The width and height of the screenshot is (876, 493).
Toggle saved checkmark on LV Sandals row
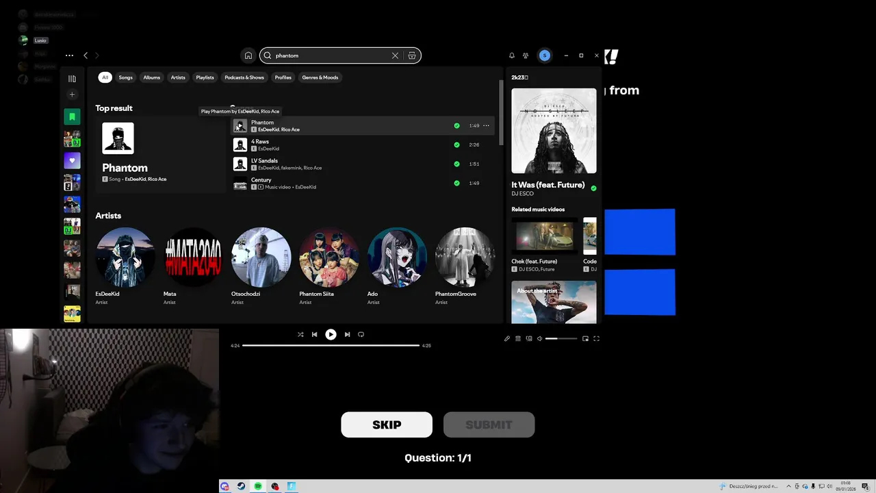point(456,164)
